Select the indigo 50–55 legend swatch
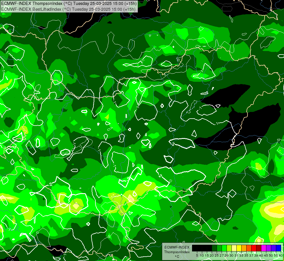The width and height of the screenshot is (284, 261). [274, 248]
